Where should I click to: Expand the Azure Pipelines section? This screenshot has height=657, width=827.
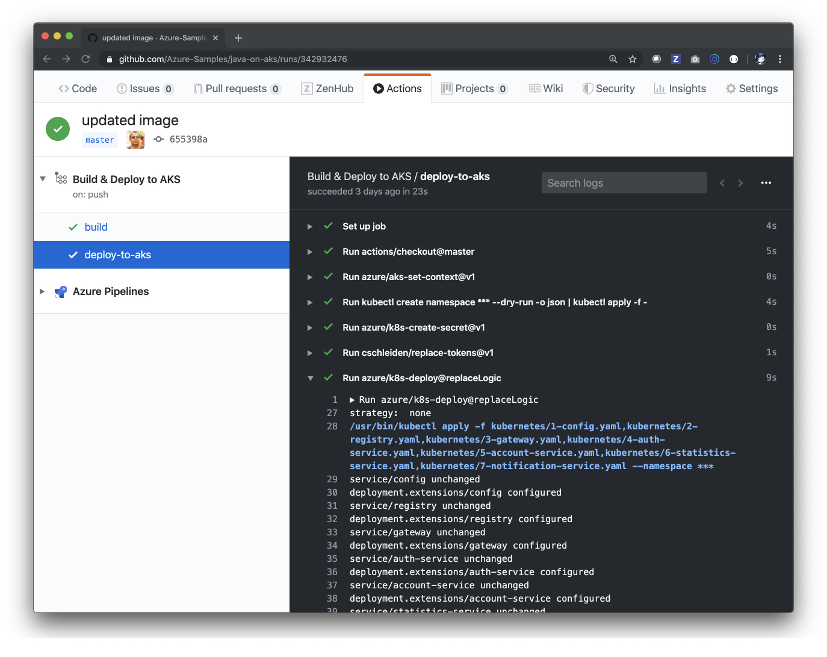coord(42,291)
